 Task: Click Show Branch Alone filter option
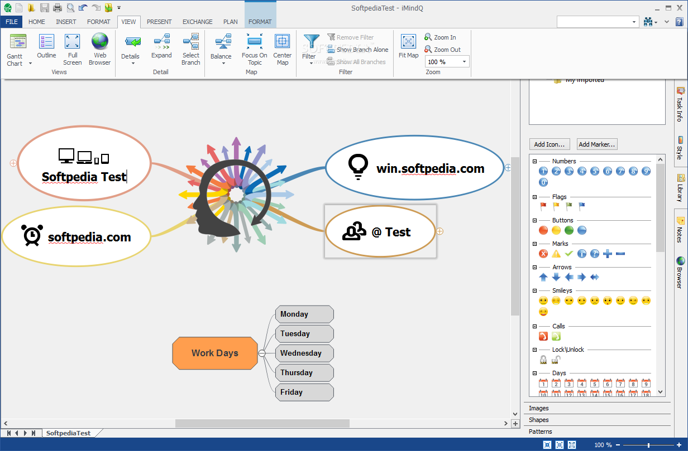(357, 50)
